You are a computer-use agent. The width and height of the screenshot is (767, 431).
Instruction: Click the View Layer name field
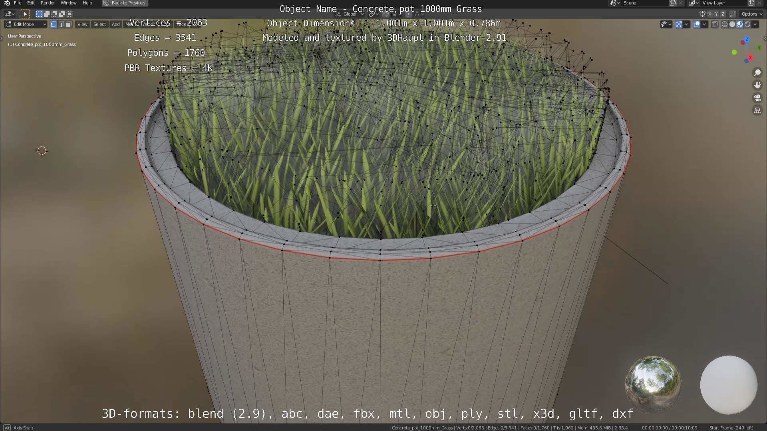723,3
